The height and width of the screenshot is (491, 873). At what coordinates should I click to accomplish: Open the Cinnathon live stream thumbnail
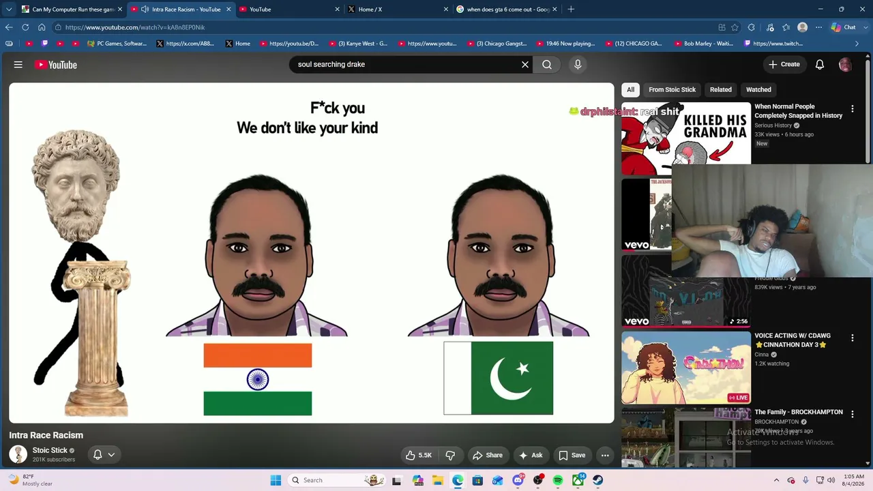point(685,368)
